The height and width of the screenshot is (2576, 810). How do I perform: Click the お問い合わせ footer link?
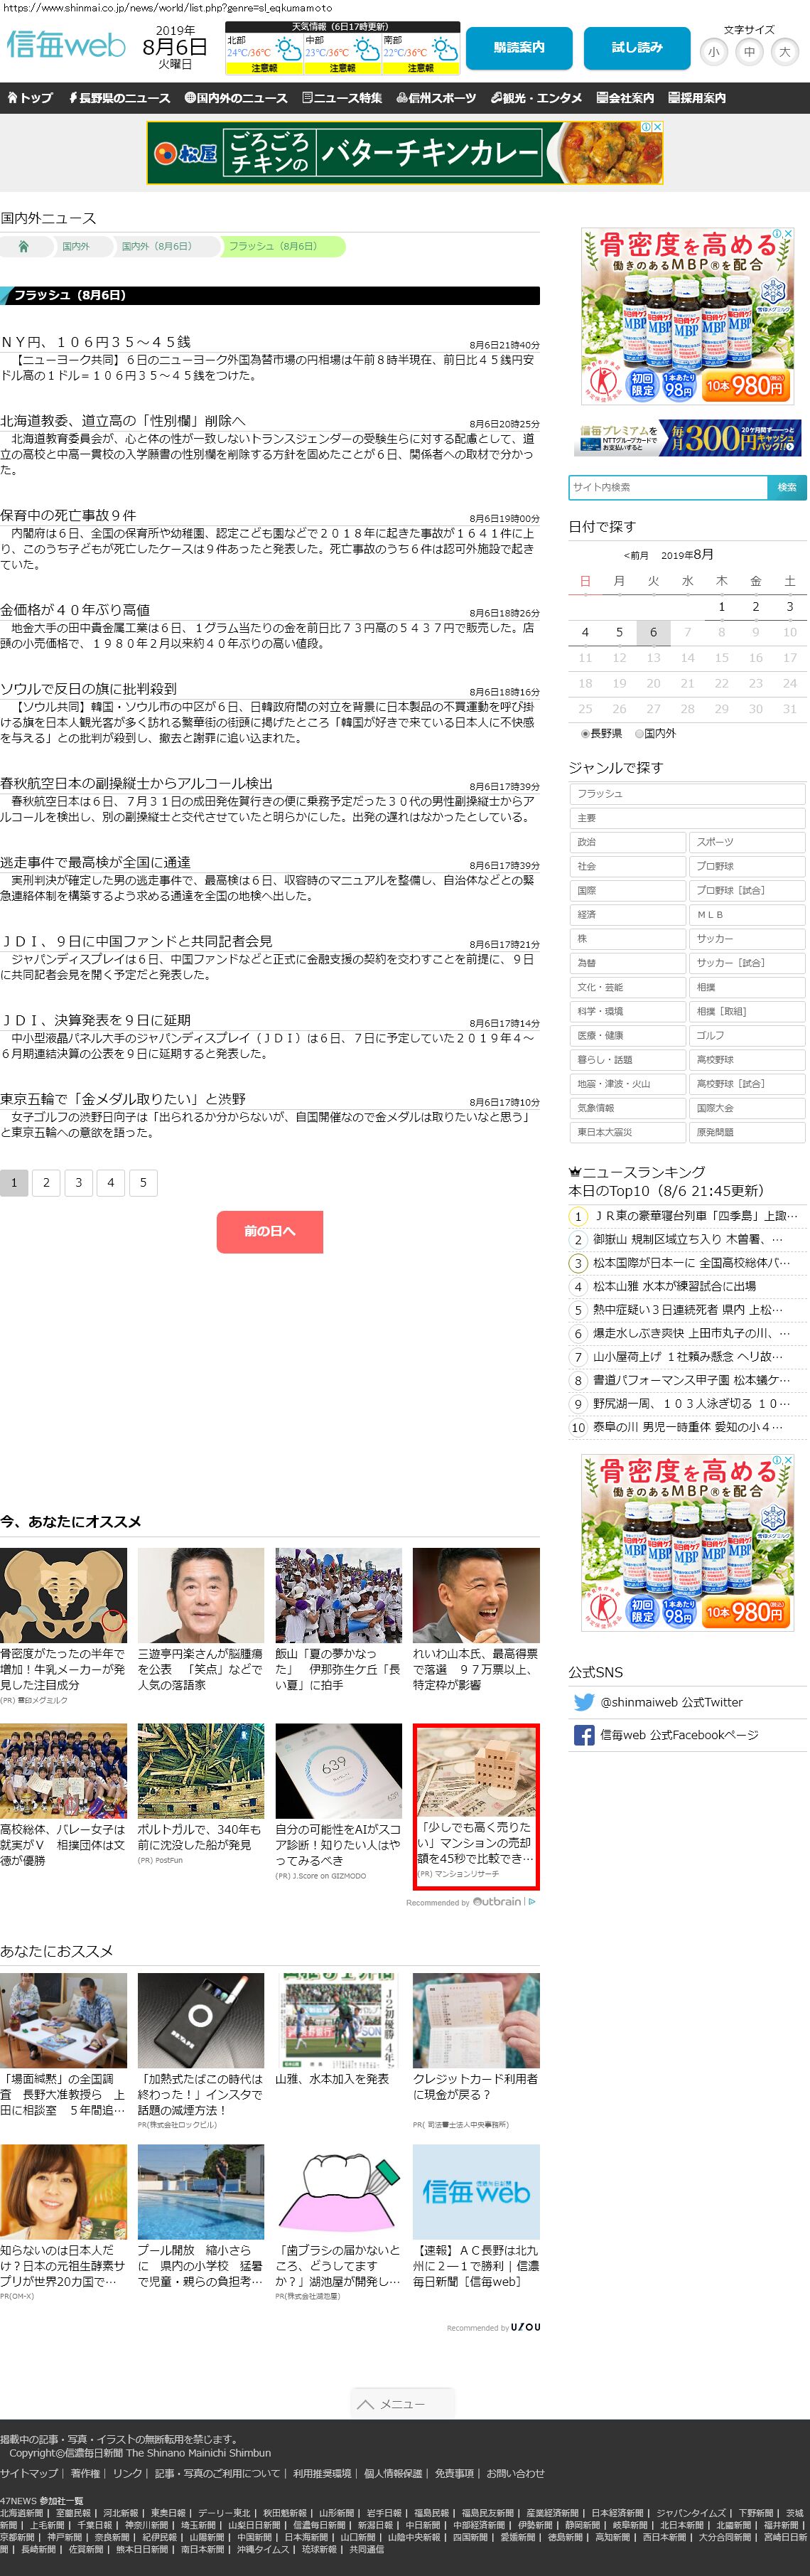tap(515, 2473)
